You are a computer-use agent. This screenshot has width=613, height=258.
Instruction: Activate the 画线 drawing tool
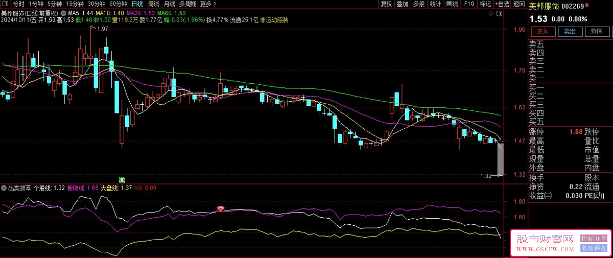[x=452, y=4]
